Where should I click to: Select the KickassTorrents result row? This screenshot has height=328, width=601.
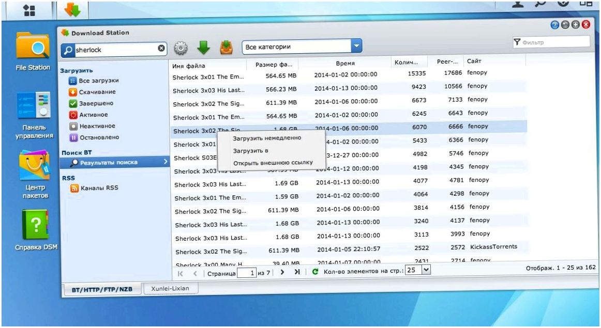tap(351, 249)
